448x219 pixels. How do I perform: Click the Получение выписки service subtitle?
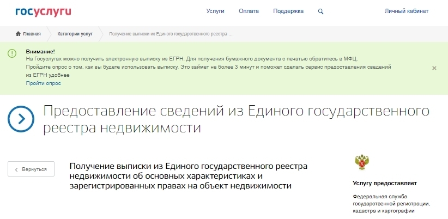click(x=189, y=176)
